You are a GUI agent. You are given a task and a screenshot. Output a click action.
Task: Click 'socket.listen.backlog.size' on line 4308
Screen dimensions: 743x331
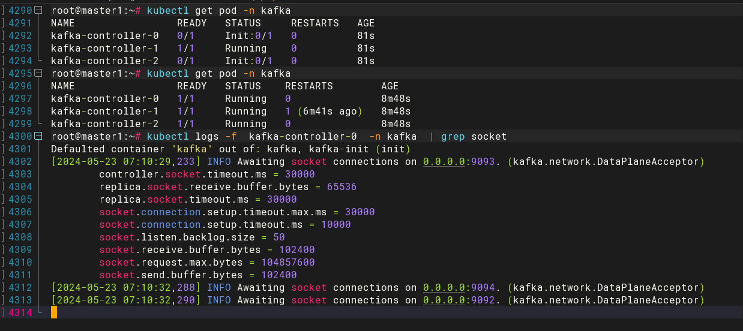pos(177,237)
